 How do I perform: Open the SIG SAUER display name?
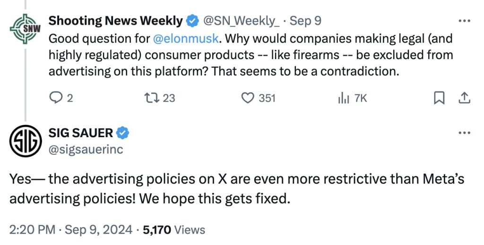pos(80,133)
